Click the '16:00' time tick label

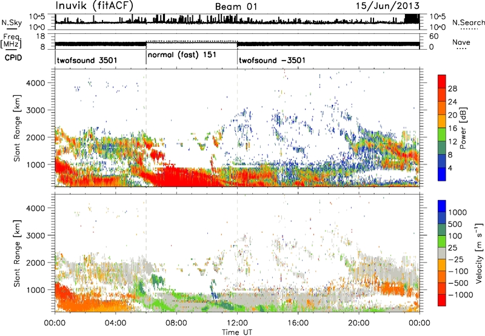coord(298,323)
